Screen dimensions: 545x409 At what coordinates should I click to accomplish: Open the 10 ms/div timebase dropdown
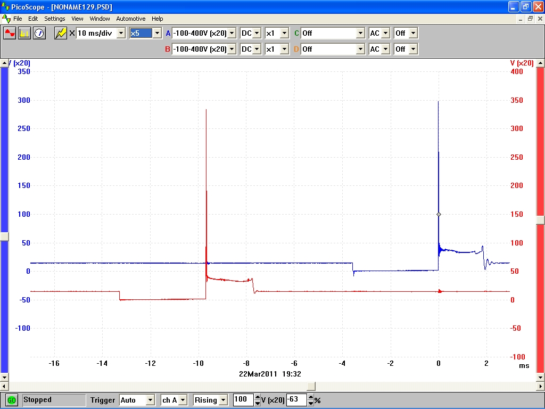pos(121,33)
